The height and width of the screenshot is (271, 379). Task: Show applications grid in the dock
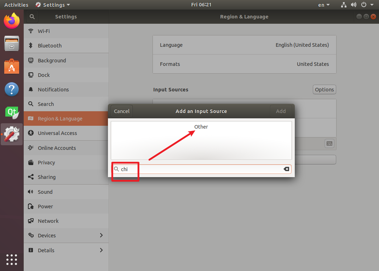click(12, 260)
